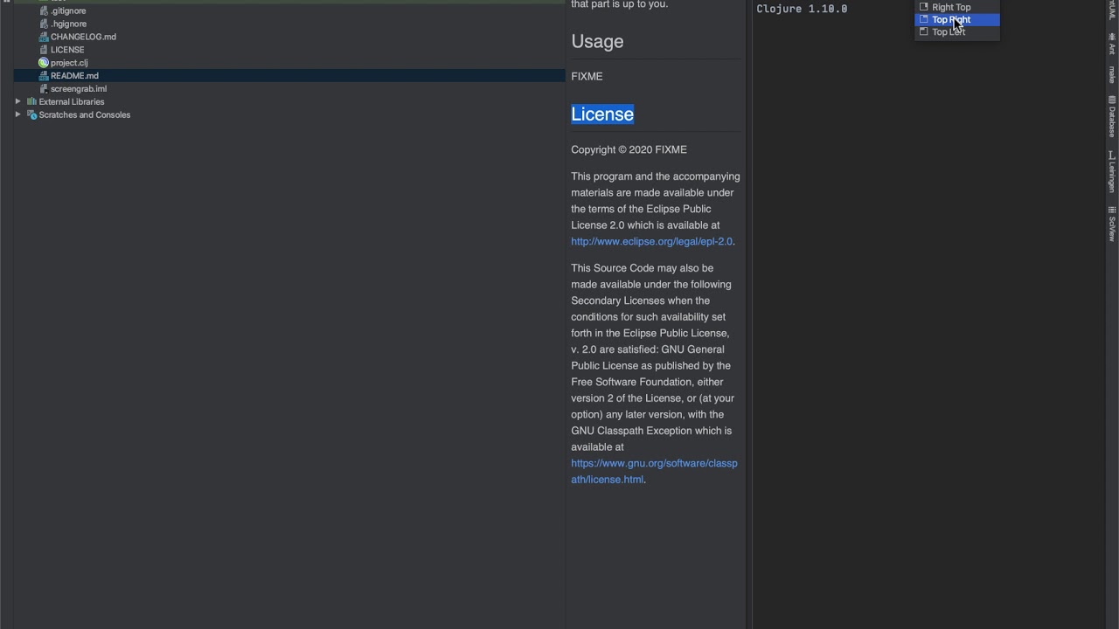This screenshot has height=629, width=1119.
Task: Click the project.clj Clojure file icon
Action: point(44,63)
